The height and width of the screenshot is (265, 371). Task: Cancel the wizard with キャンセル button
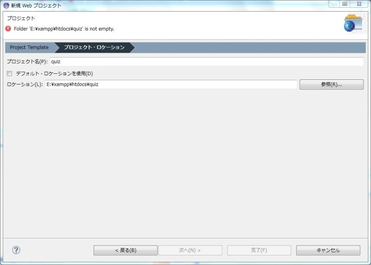point(328,250)
